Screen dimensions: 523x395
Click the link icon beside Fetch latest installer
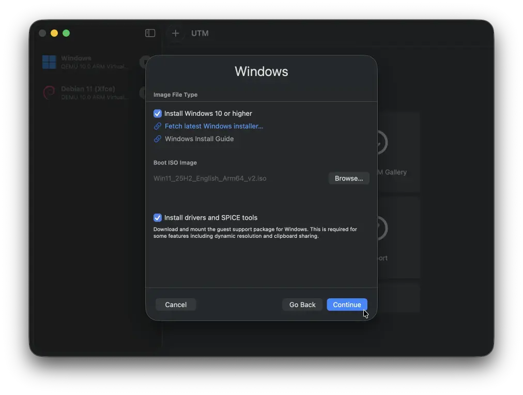click(x=158, y=126)
